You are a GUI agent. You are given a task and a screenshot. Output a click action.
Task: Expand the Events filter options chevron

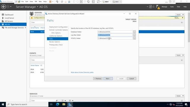(x=182, y=60)
